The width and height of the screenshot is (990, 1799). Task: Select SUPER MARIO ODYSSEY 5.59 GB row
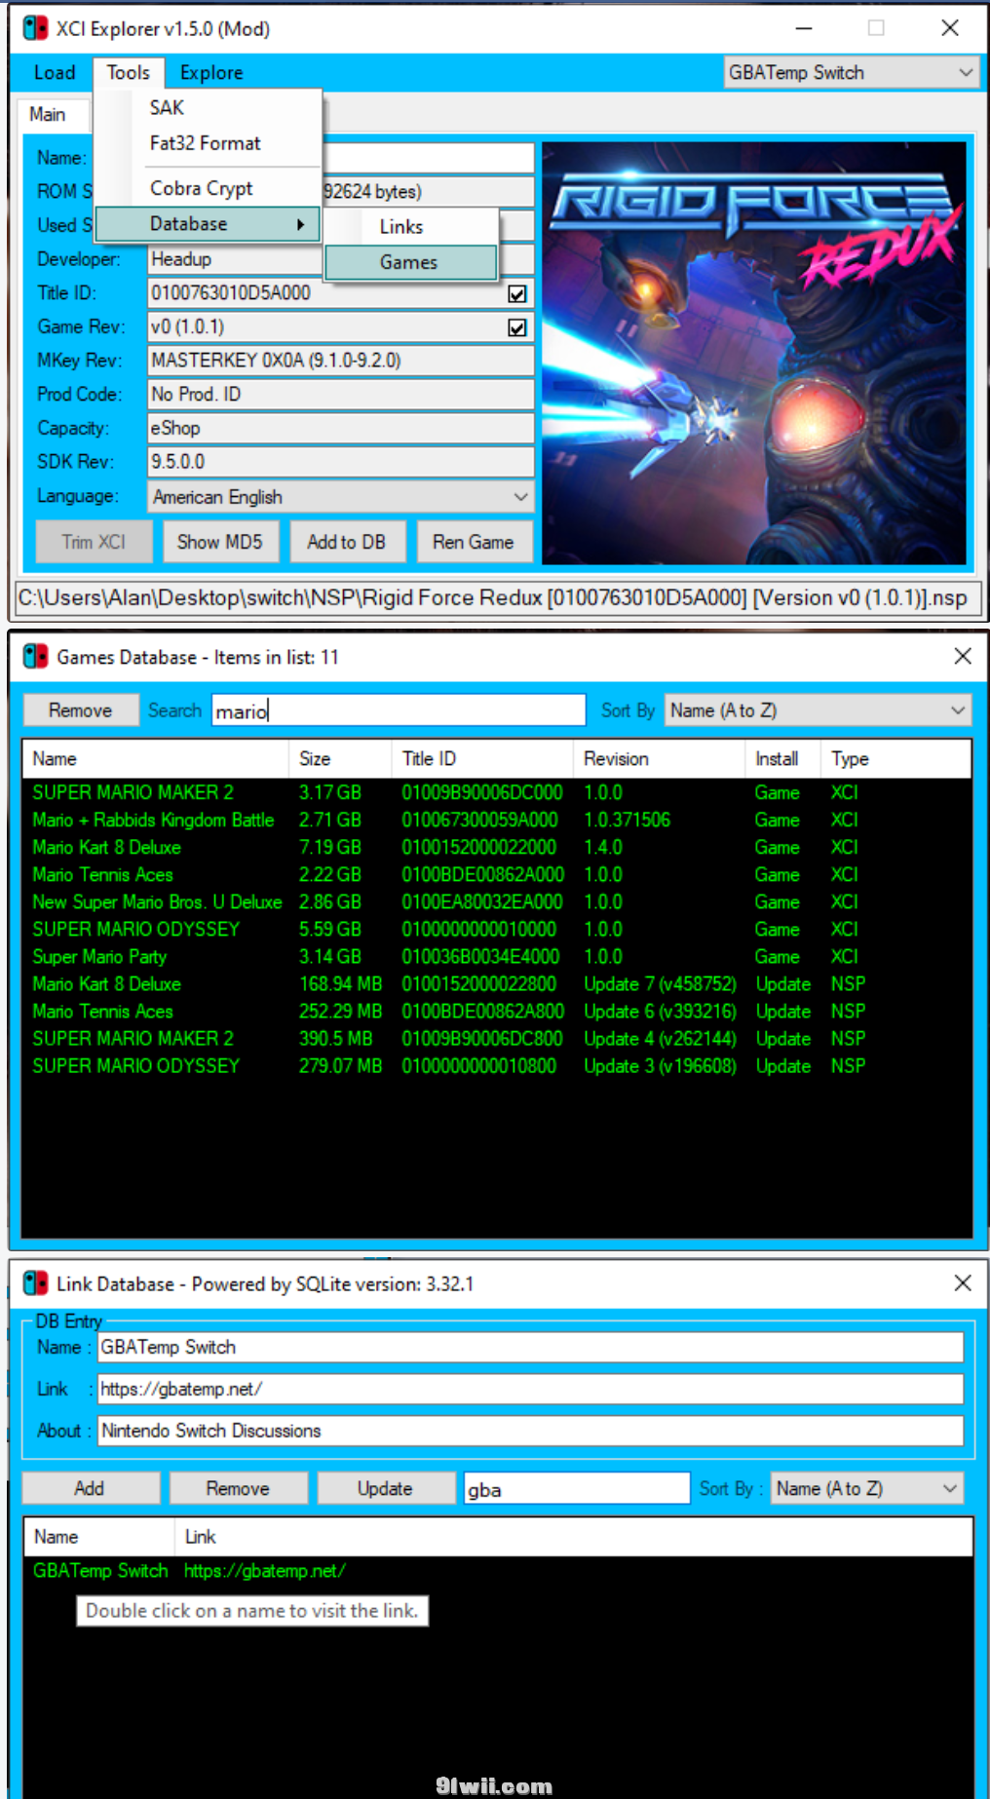coord(497,929)
